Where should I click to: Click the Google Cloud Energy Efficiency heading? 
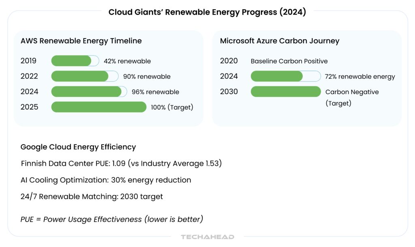tap(78, 147)
